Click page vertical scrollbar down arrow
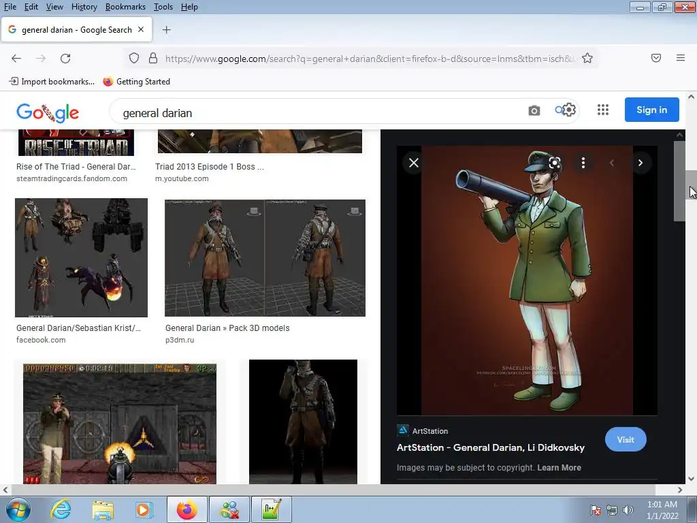Screen dimensions: 697x523 (x=692, y=479)
